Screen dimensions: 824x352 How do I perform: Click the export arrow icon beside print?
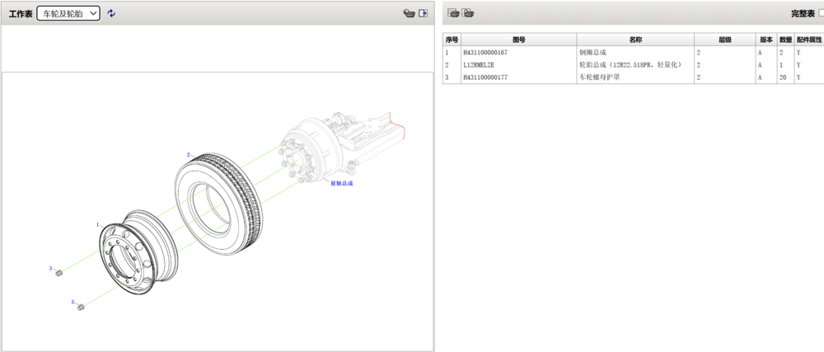pyautogui.click(x=424, y=13)
